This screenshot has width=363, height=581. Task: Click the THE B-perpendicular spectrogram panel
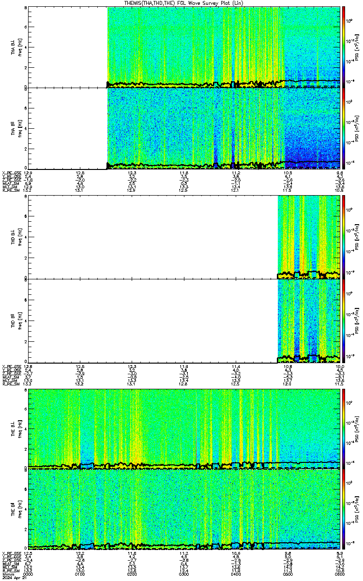[184, 428]
